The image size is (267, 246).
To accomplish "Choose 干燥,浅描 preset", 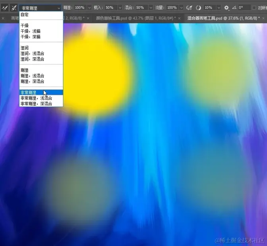I will [41, 31].
